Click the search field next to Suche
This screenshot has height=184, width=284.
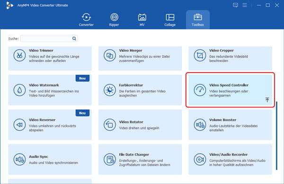click(x=49, y=39)
